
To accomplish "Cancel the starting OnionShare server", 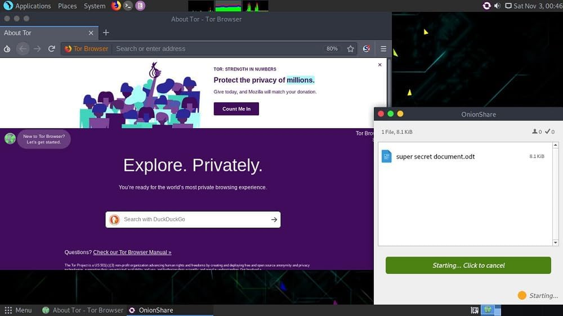I will click(x=468, y=265).
